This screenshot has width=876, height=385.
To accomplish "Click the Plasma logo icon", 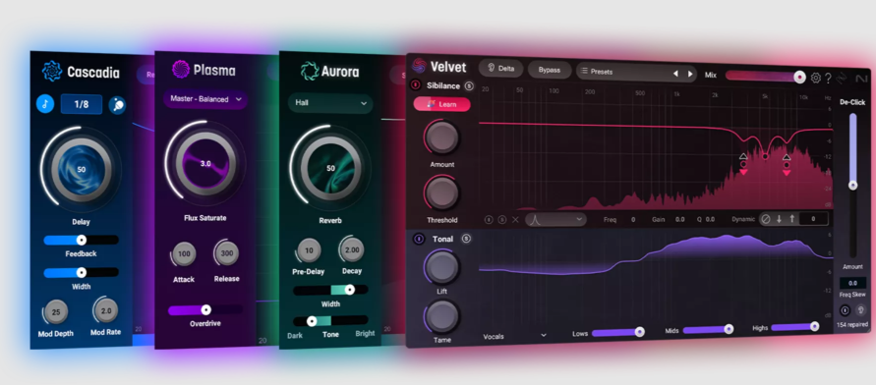I will 181,69.
